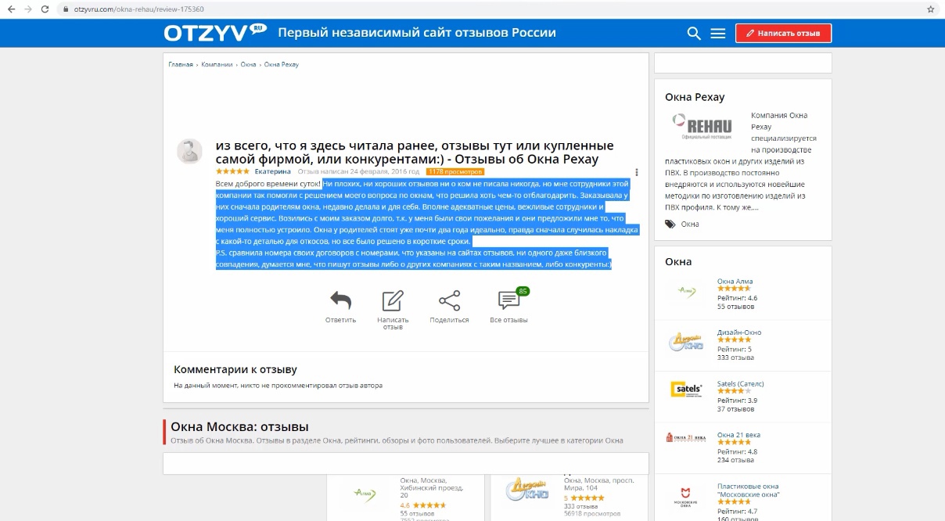Click the red Написать отзыв button
The width and height of the screenshot is (945, 521).
783,33
